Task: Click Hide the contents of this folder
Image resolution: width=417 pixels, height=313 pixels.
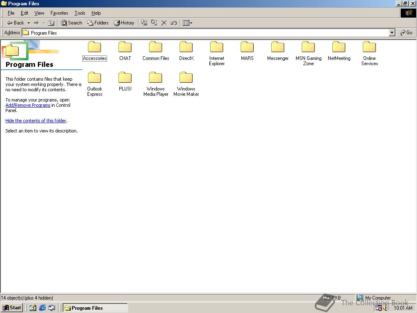Action: pos(36,121)
